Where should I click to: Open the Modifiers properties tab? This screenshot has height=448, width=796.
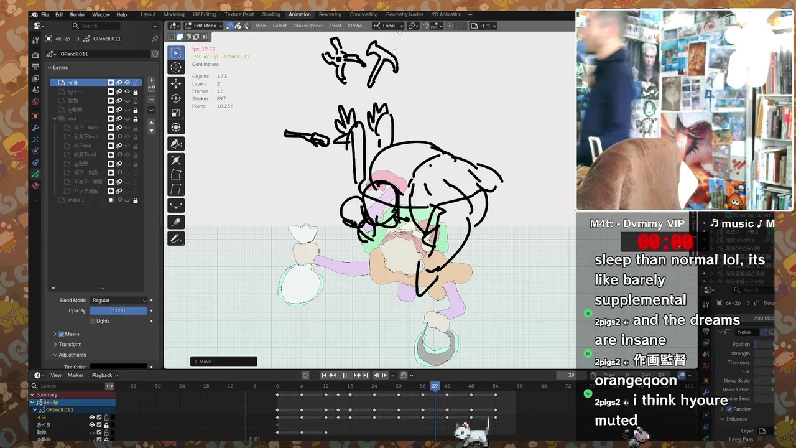point(35,128)
